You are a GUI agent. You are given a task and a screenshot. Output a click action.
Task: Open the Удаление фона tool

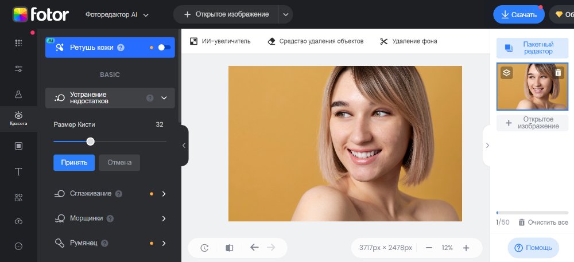[409, 41]
